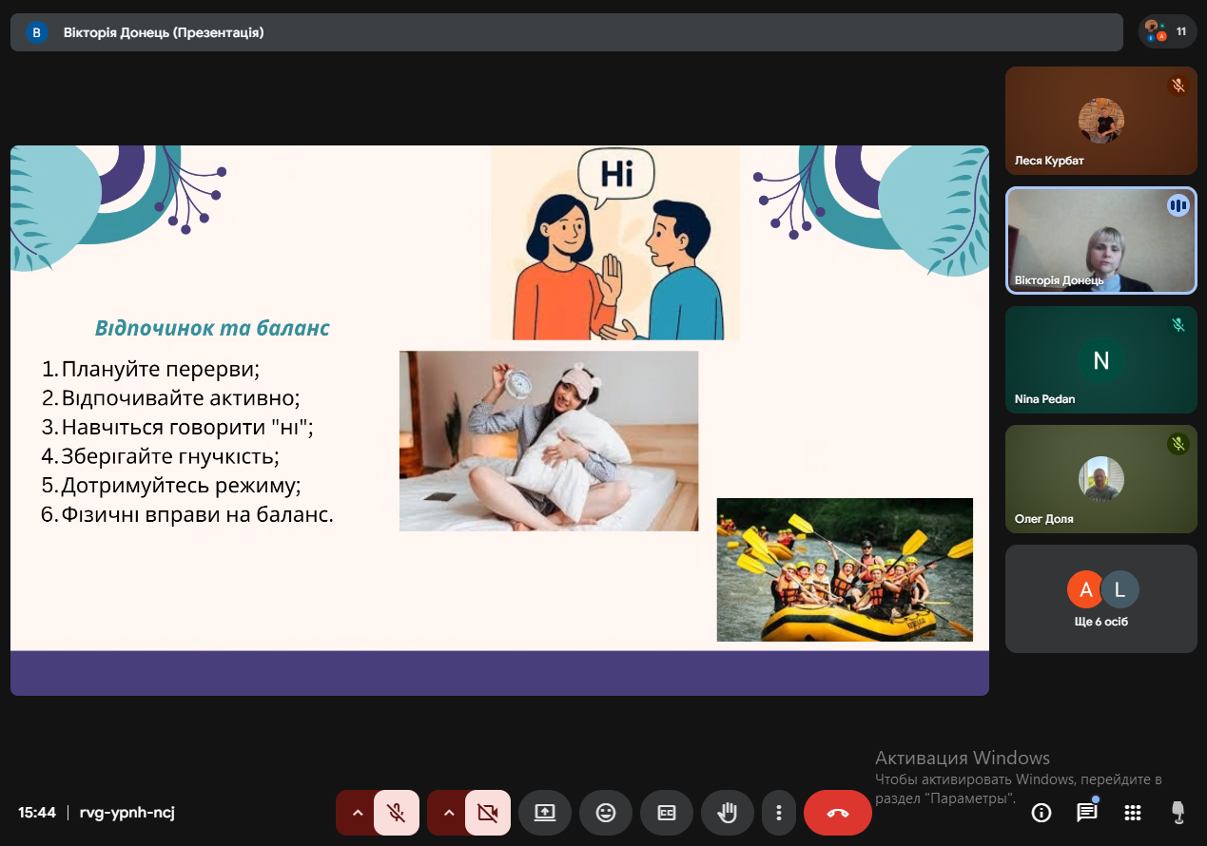The image size is (1207, 846).
Task: Open emoji reactions panel
Action: point(606,813)
